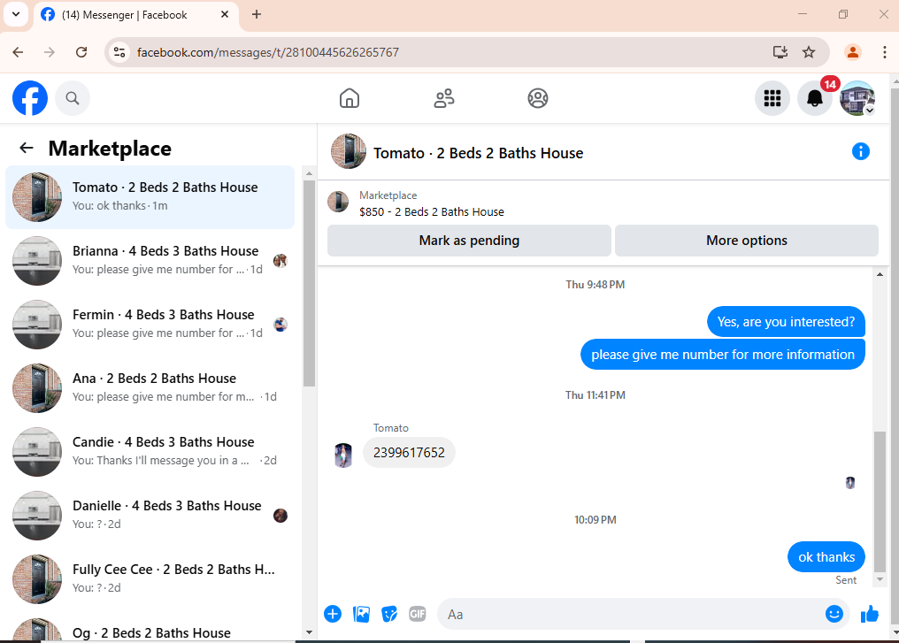Viewport: 899px width, 643px height.
Task: Click the message pane scrollbar up arrow
Action: 880,274
